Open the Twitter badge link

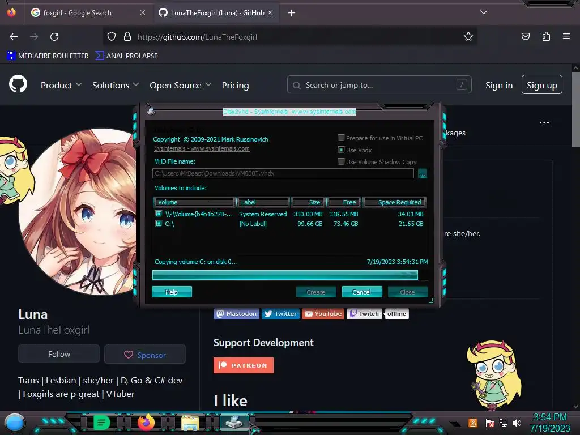(x=281, y=314)
